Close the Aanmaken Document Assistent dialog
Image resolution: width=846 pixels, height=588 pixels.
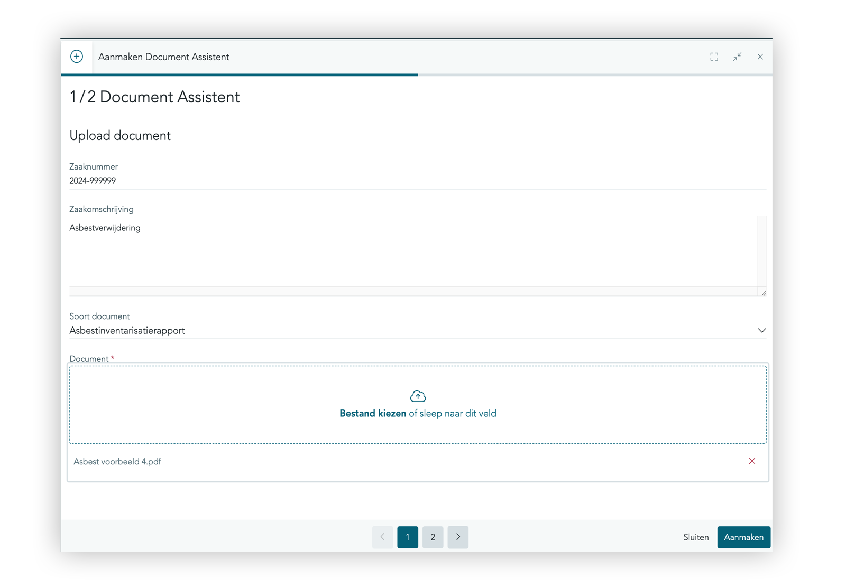760,57
